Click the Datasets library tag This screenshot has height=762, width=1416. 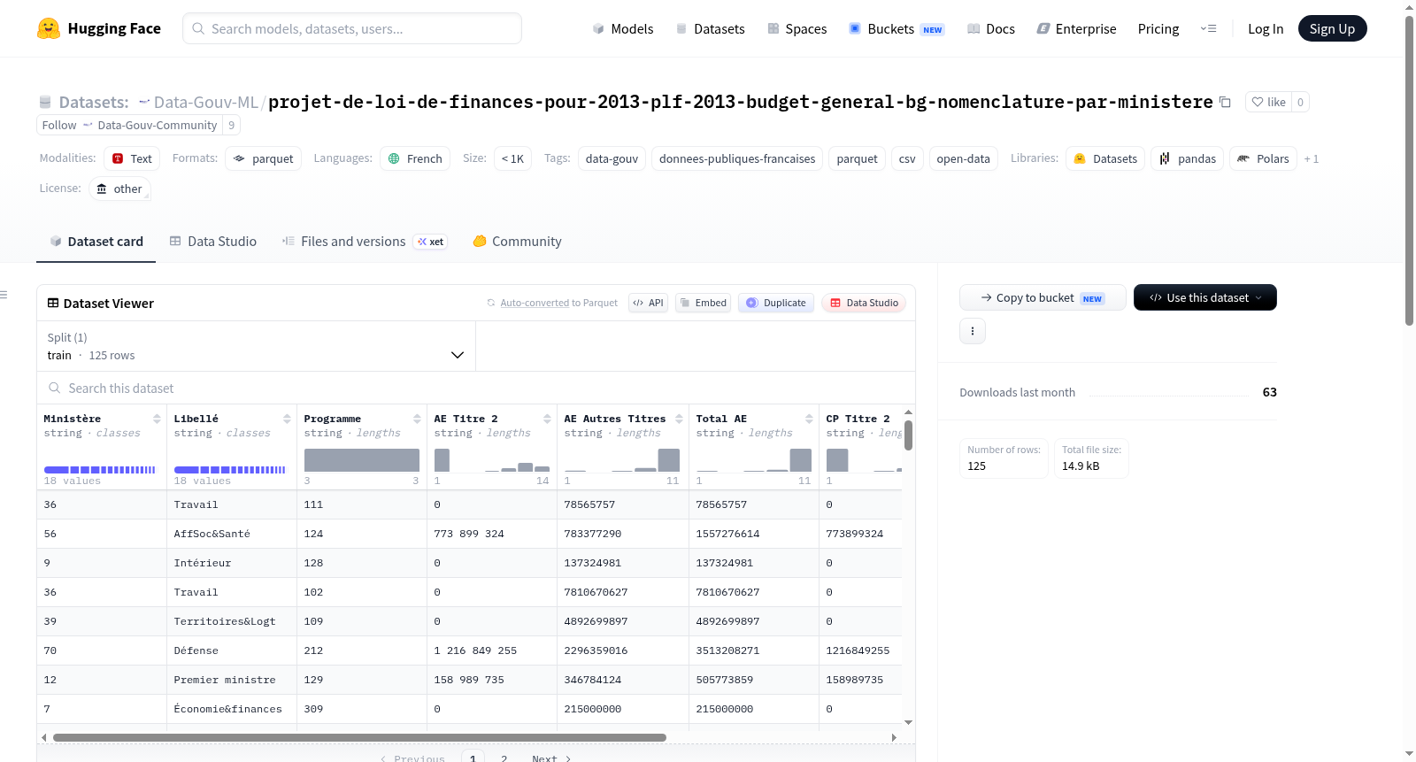tap(1105, 158)
